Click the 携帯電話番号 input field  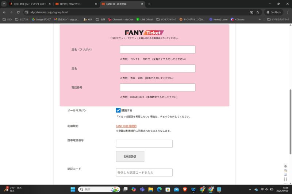coord(144,144)
